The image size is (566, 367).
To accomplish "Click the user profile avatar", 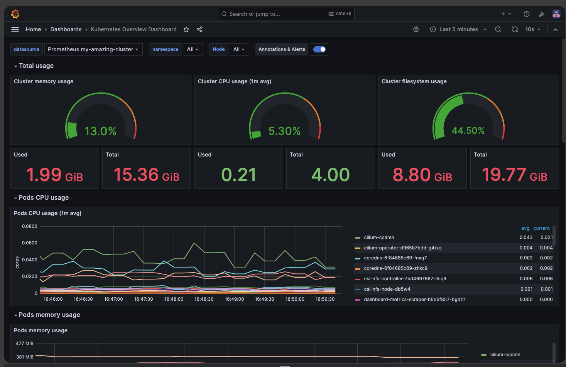I will click(x=556, y=13).
